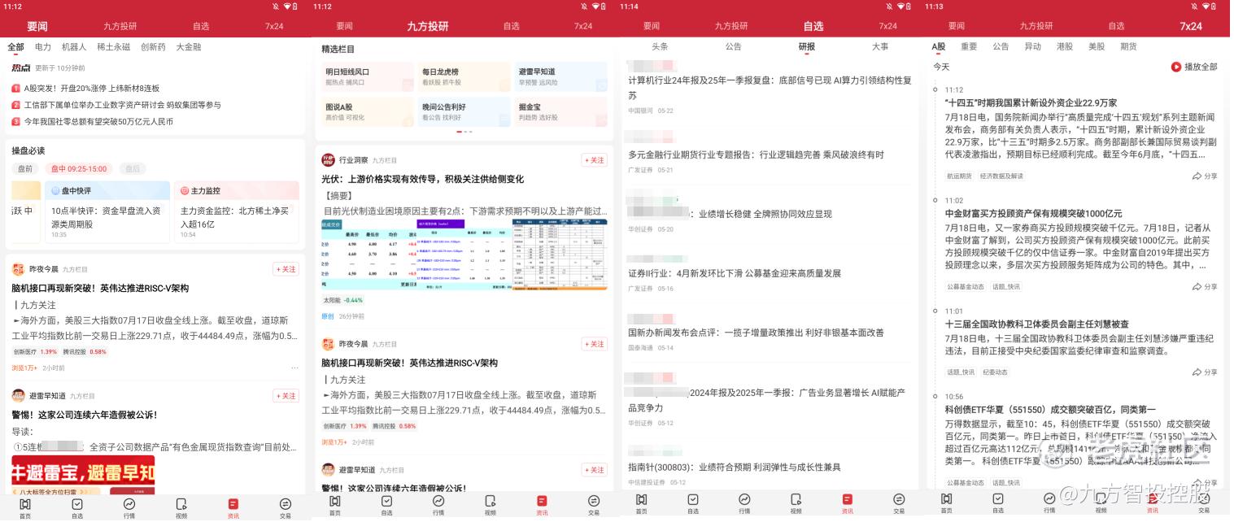Open the 图说A股 featured column card
The height and width of the screenshot is (522, 1234).
(367, 111)
